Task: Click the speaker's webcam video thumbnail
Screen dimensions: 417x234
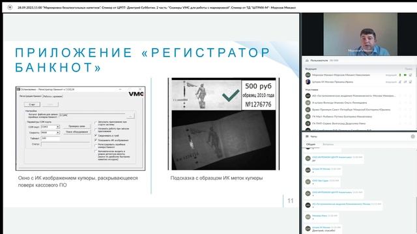Action: click(360, 34)
